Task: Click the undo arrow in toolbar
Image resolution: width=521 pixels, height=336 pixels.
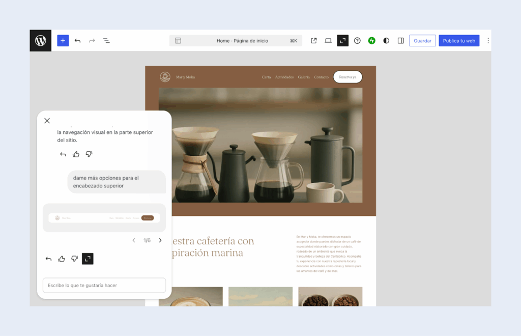Action: click(x=77, y=41)
